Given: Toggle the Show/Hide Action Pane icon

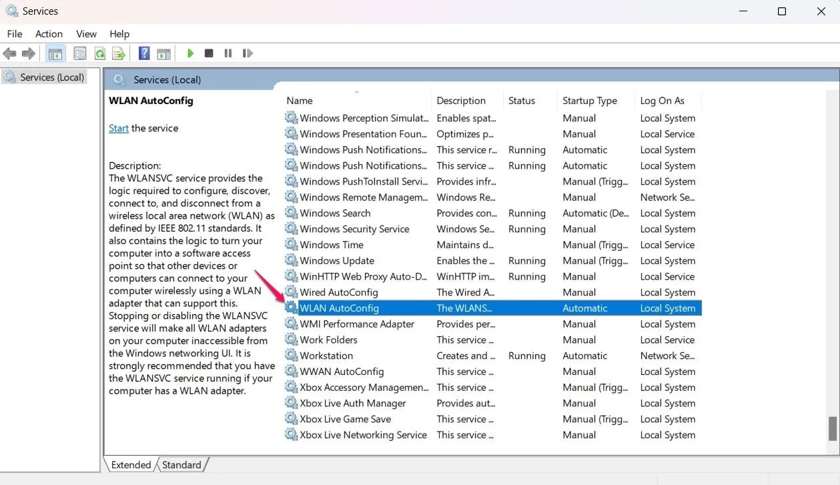Looking at the screenshot, I should [x=163, y=53].
